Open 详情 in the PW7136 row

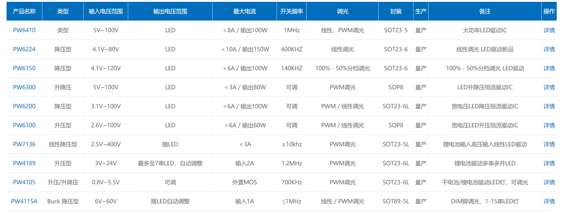[x=549, y=144]
